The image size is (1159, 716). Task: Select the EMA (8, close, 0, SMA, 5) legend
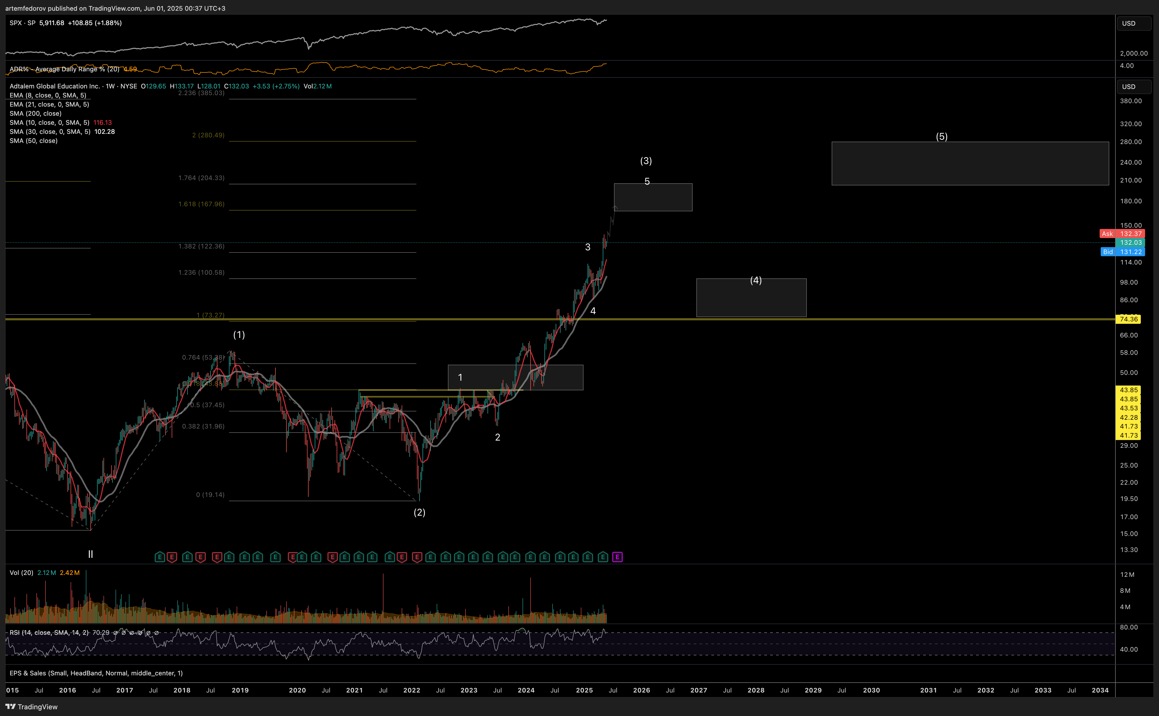pyautogui.click(x=48, y=95)
